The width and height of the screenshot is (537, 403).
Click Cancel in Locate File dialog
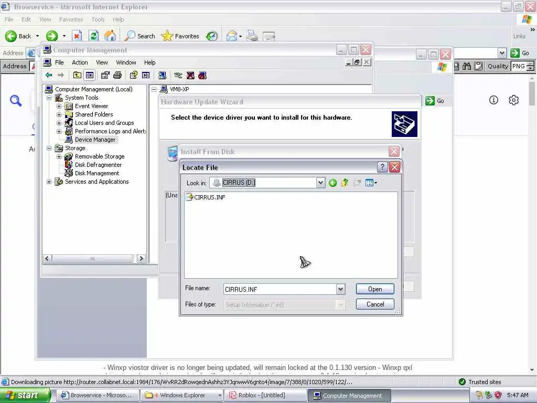pos(375,304)
